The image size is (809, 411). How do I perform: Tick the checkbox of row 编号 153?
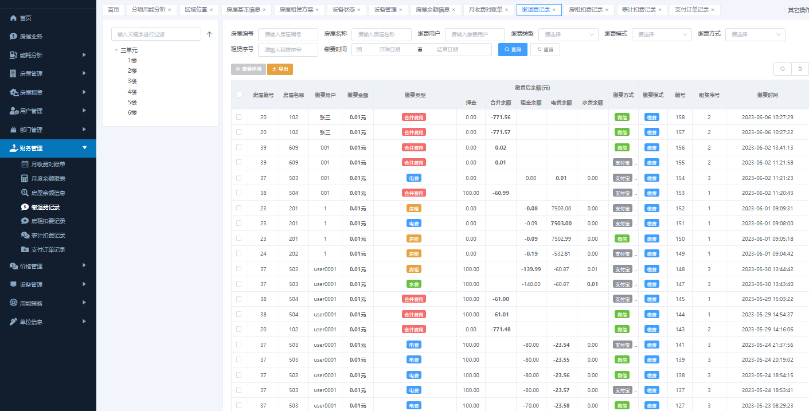[239, 193]
